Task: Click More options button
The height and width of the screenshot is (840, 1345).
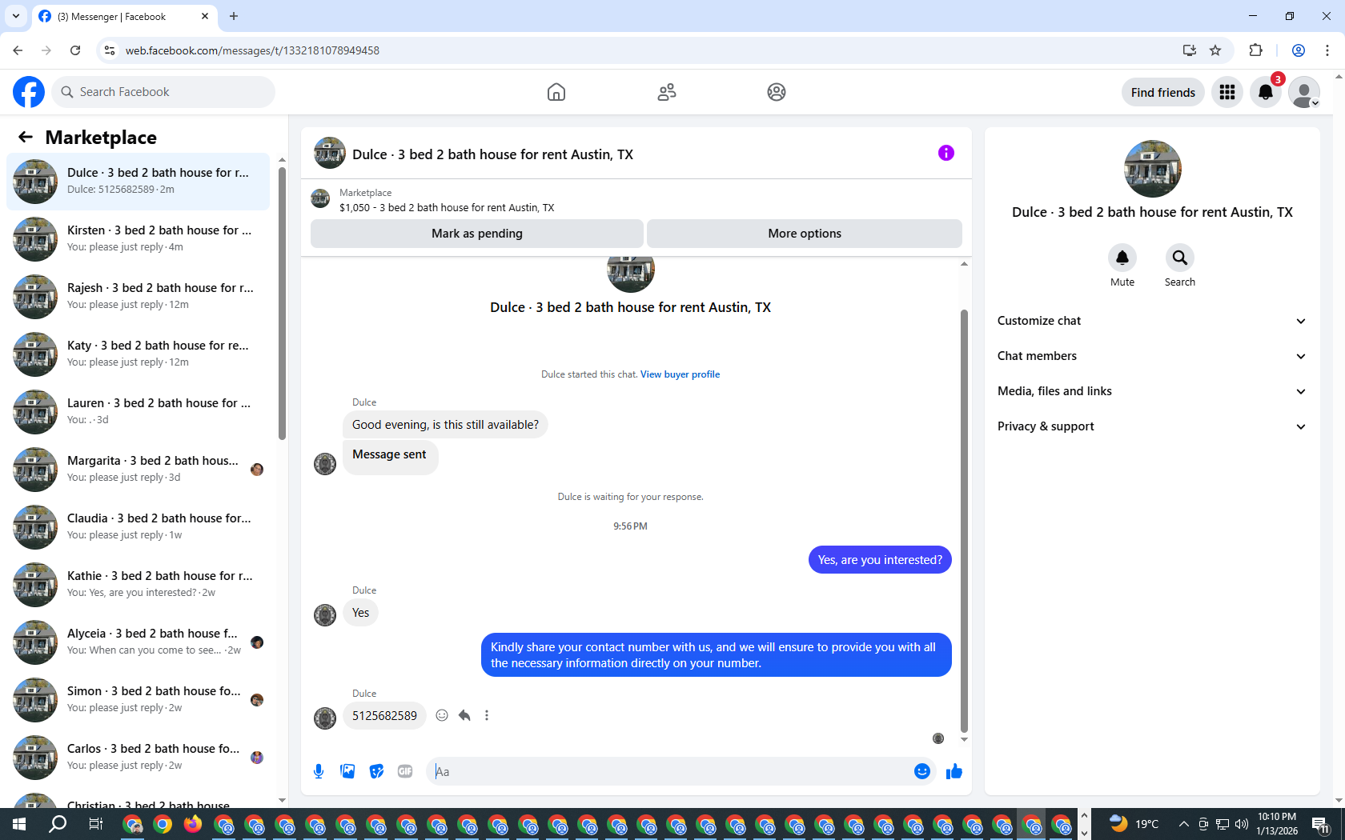Action: click(x=805, y=234)
